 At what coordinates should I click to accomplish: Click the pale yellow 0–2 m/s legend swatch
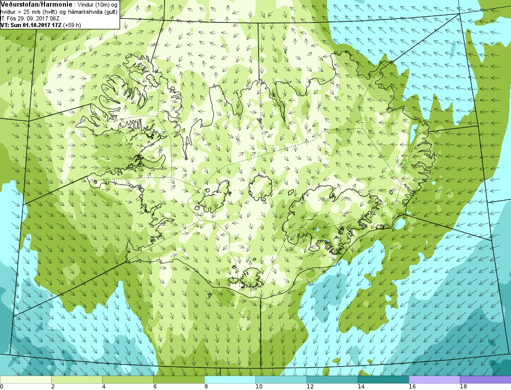tap(26, 380)
